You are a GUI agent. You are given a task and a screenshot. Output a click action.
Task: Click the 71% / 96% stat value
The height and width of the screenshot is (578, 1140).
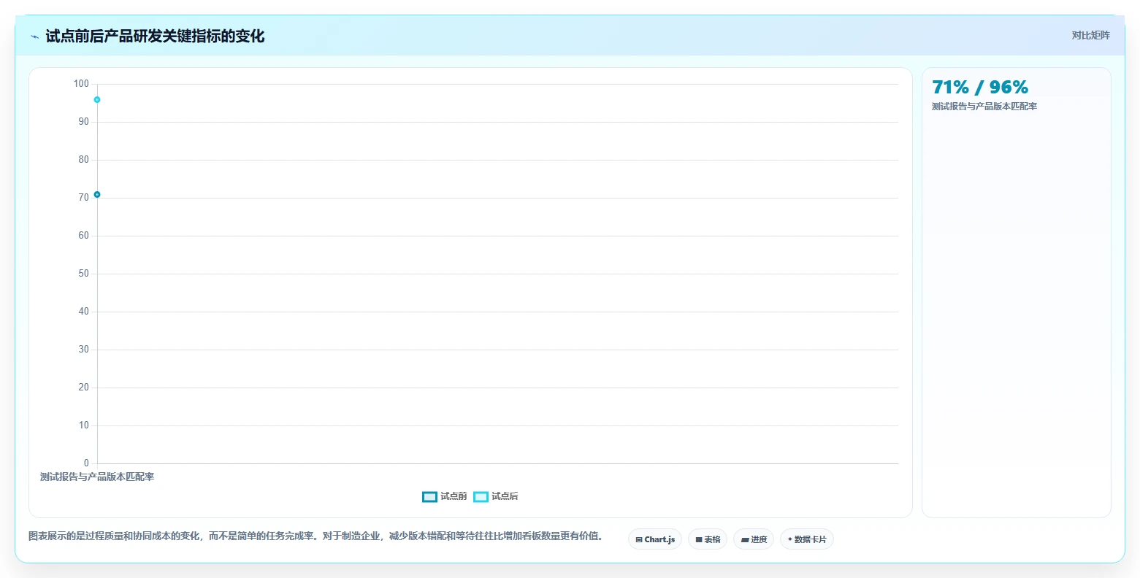(x=980, y=88)
